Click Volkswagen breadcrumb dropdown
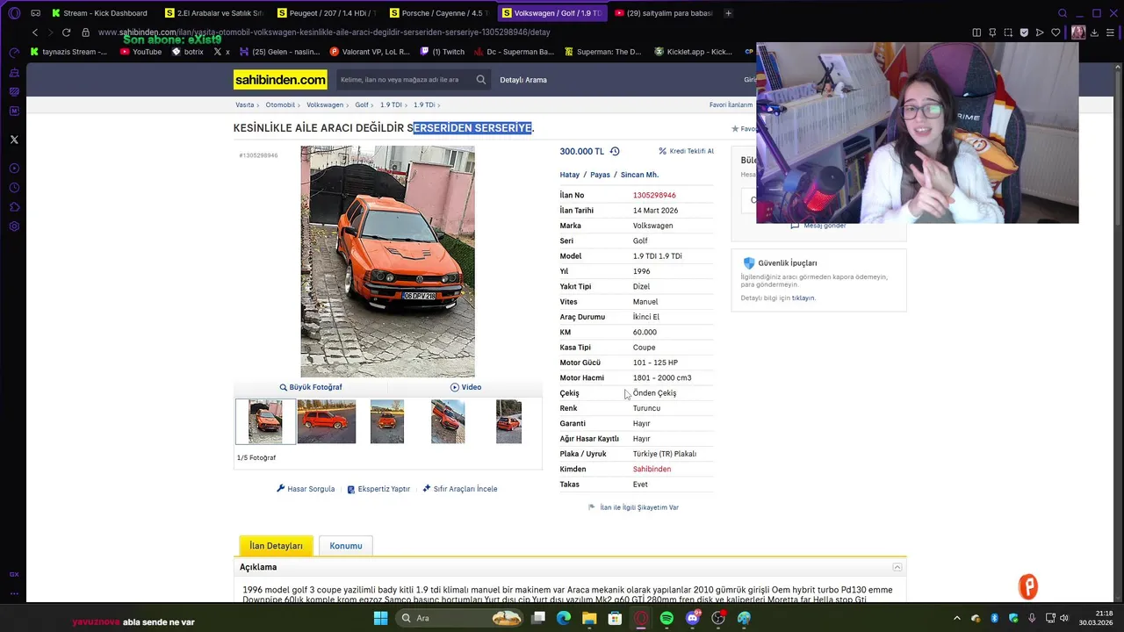 point(328,104)
